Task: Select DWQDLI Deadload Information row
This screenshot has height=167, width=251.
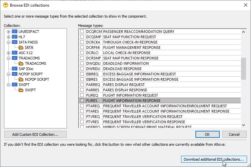Action: coord(126,63)
